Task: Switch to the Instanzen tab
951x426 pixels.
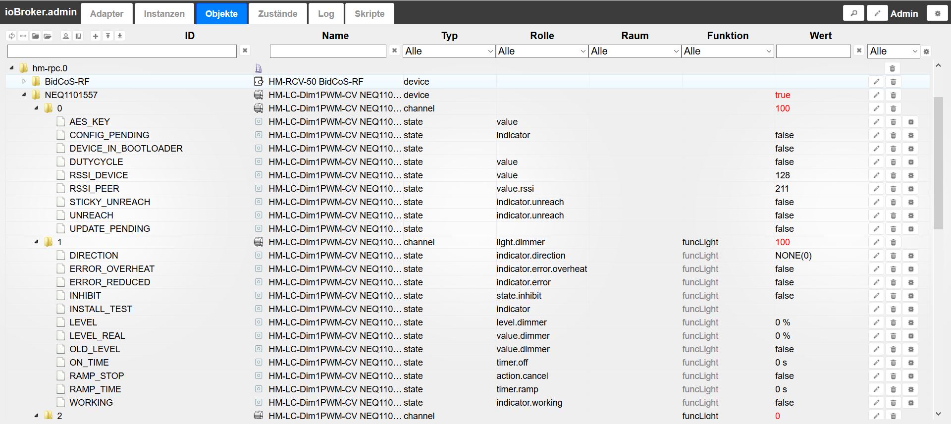Action: pos(164,13)
